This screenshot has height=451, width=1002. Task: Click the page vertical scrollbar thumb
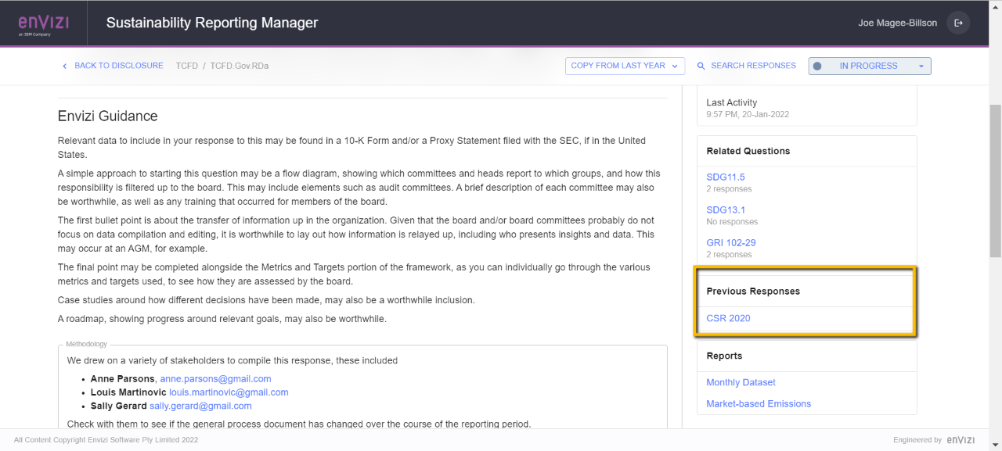996,180
